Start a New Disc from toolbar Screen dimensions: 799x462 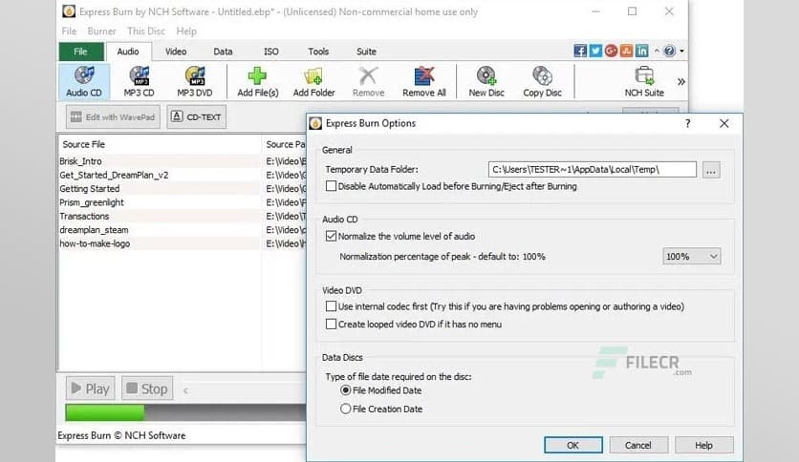coord(486,81)
